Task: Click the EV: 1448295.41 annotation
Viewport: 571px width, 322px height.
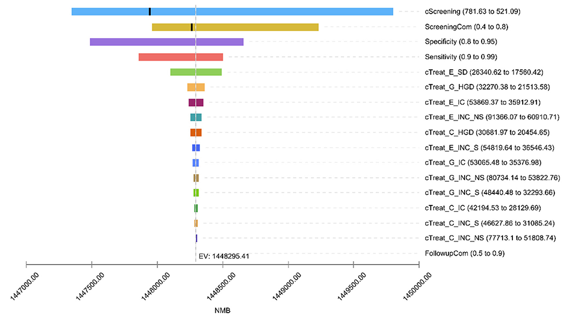Action: (x=224, y=256)
